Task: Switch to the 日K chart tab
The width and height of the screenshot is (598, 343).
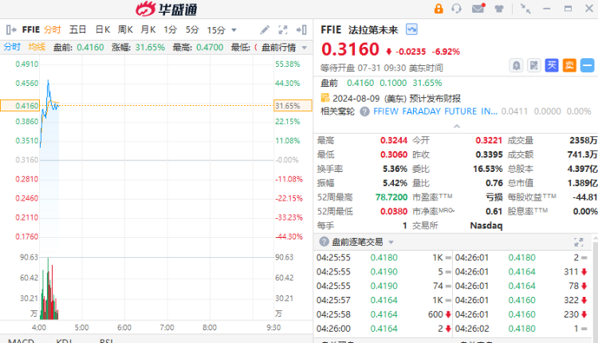Action: [102, 29]
